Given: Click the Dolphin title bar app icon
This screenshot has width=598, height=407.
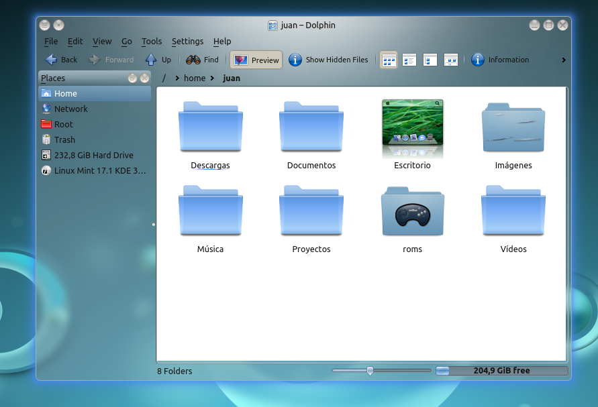Looking at the screenshot, I should click(272, 25).
